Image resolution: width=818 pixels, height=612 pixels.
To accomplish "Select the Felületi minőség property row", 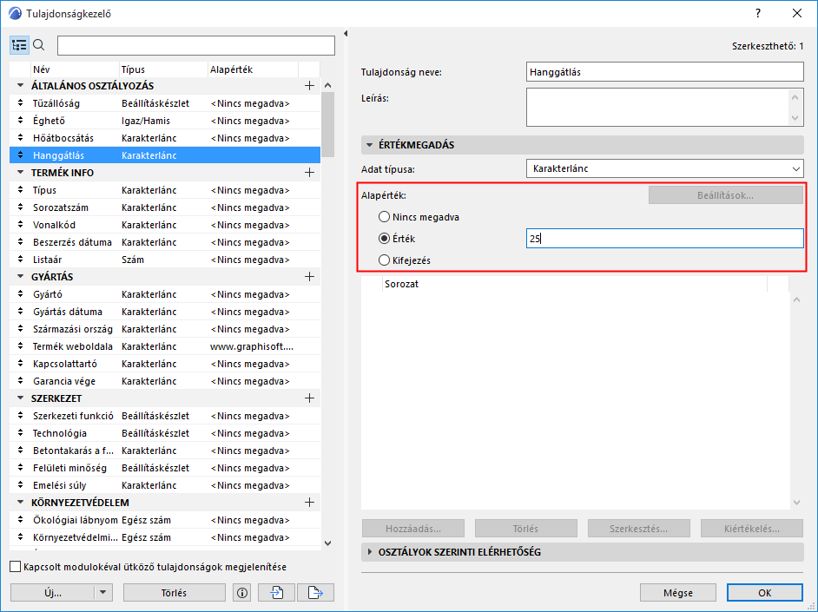I will point(165,468).
